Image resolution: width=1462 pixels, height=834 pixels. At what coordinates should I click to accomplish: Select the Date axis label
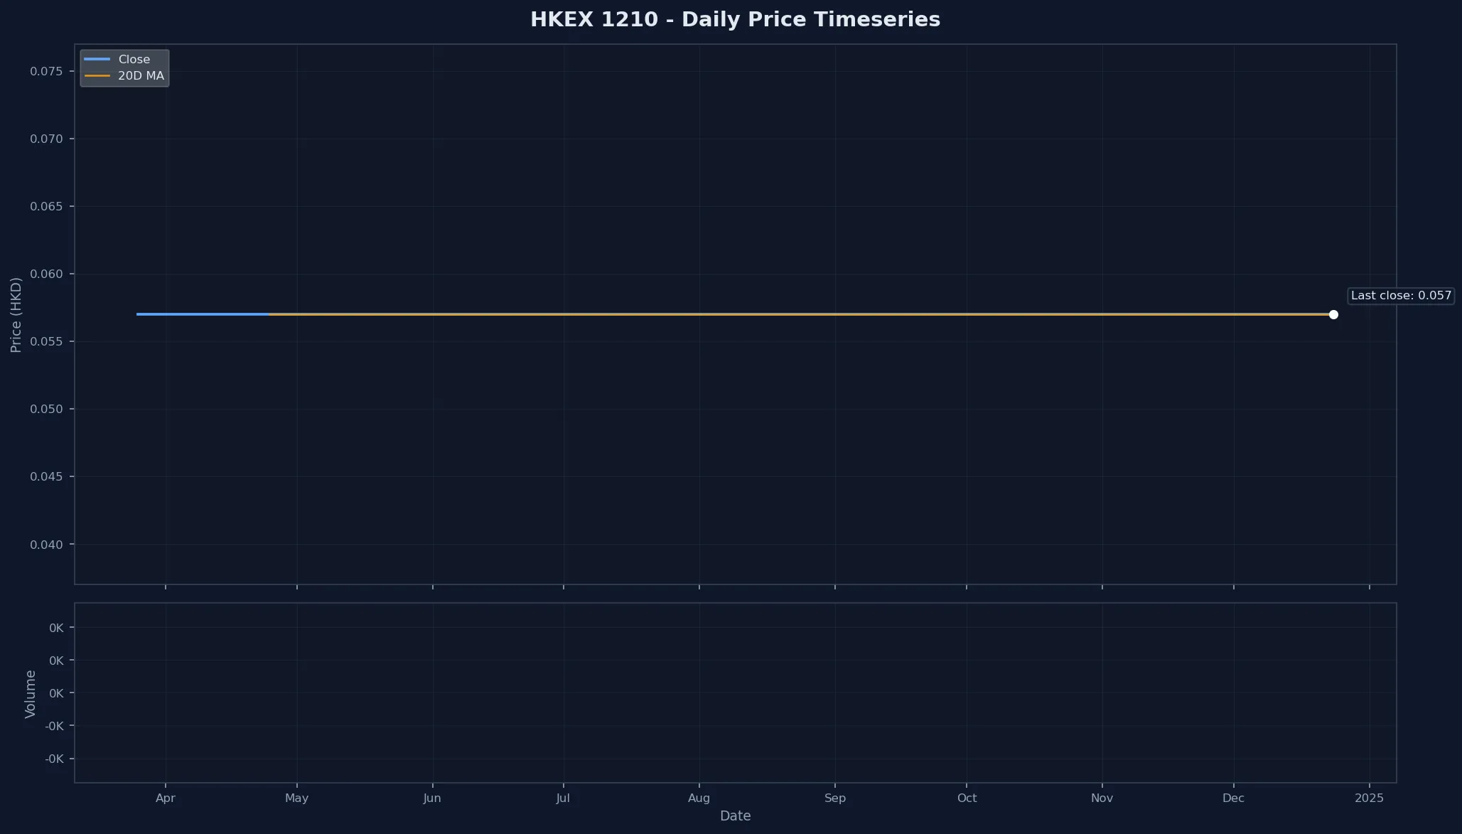[735, 816]
